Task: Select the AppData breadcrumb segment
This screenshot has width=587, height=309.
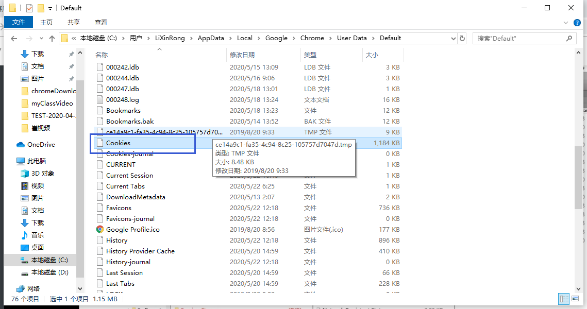Action: (211, 38)
